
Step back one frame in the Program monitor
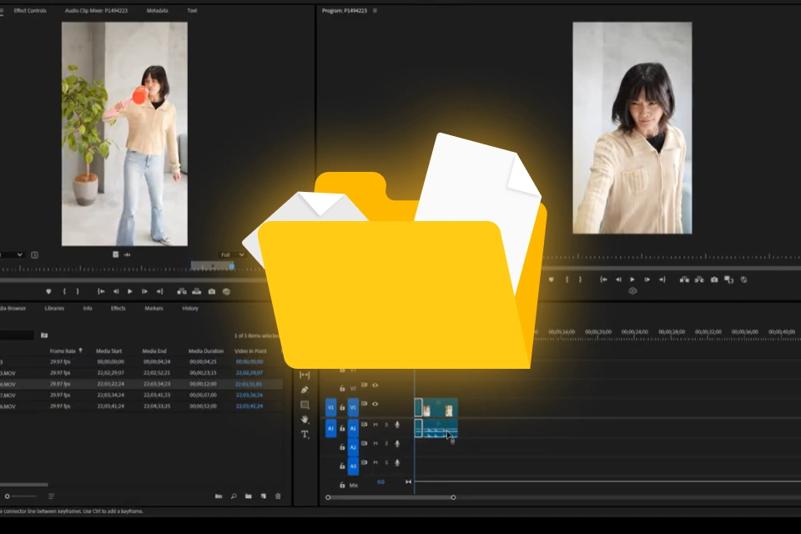pyautogui.click(x=618, y=280)
